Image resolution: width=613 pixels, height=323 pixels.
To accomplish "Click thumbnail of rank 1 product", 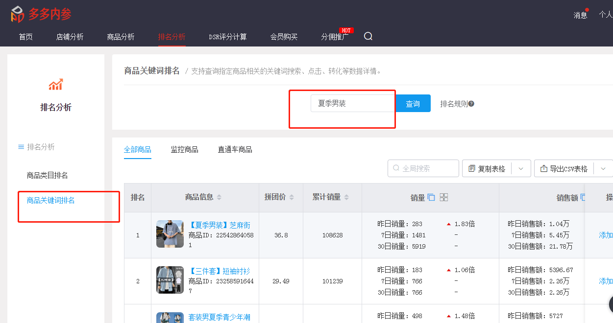I will [170, 234].
